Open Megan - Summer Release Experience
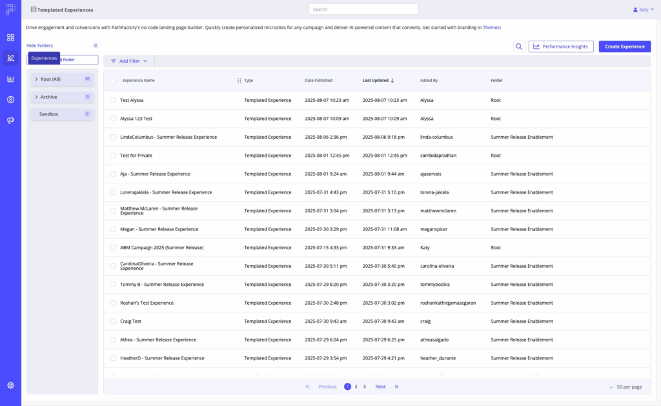This screenshot has height=406, width=661. (x=159, y=229)
